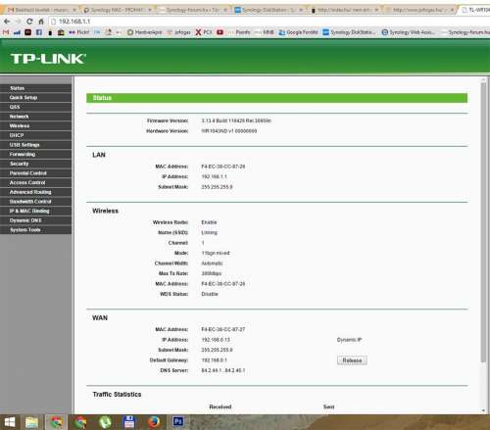The height and width of the screenshot is (430, 490).
Task: Open the active Chrome taskbar icon
Action: click(56, 422)
